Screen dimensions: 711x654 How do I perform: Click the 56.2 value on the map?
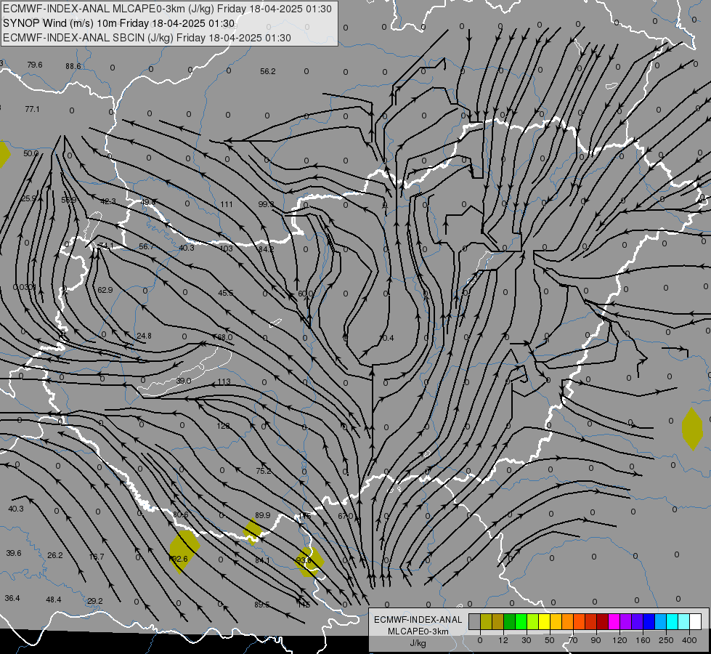coord(267,71)
